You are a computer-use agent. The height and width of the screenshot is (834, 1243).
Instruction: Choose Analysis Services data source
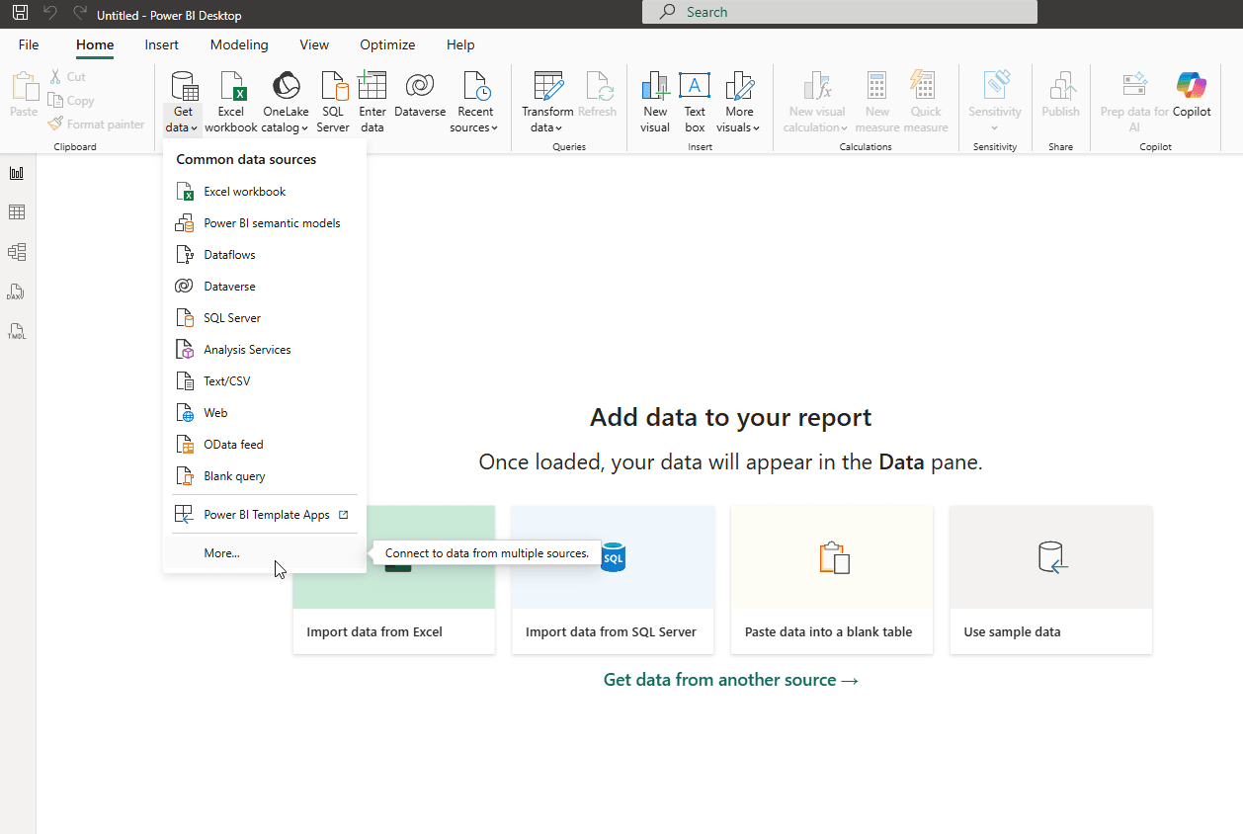click(x=265, y=350)
